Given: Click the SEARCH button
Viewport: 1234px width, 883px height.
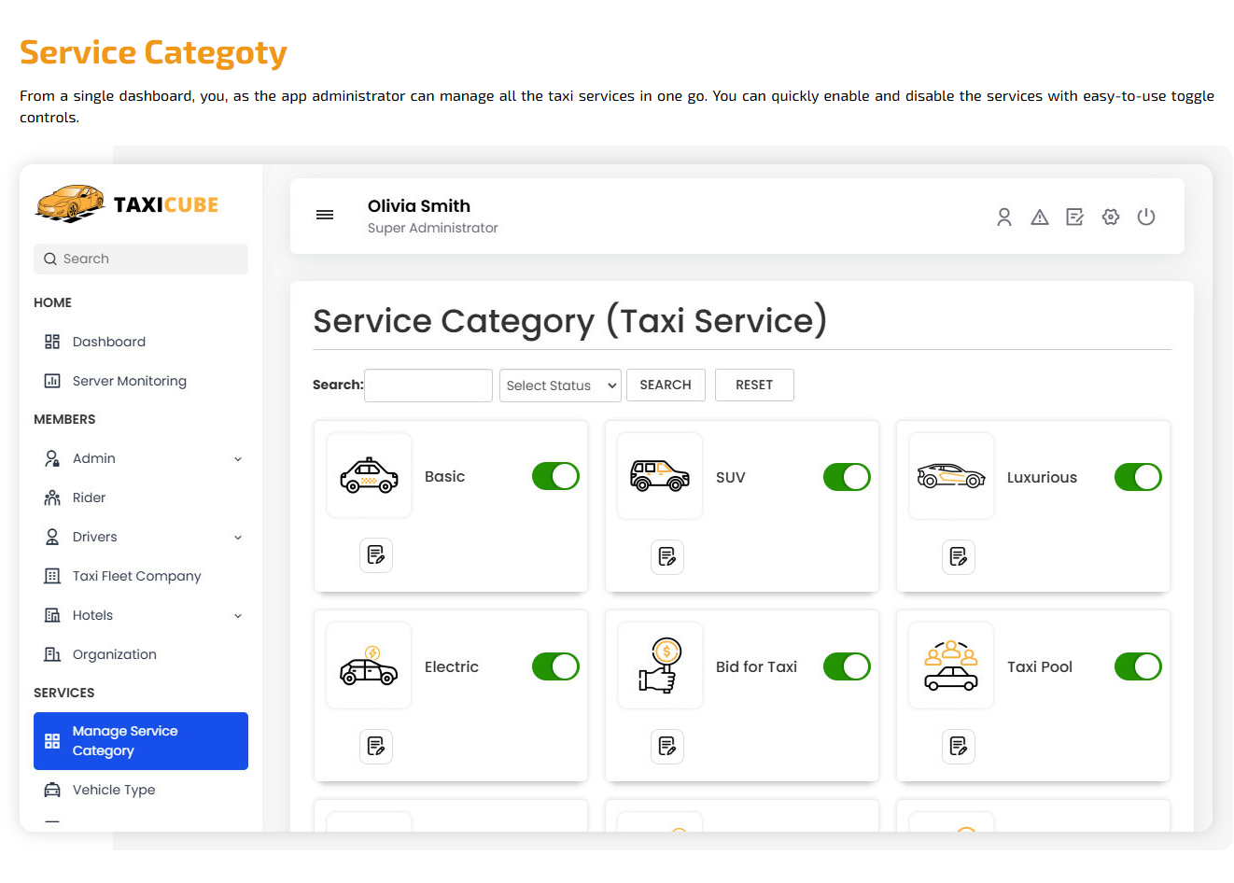Looking at the screenshot, I should [x=666, y=385].
